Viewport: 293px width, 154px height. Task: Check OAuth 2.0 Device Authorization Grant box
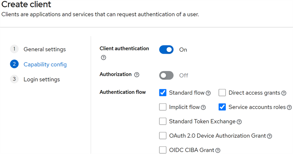[163, 136]
